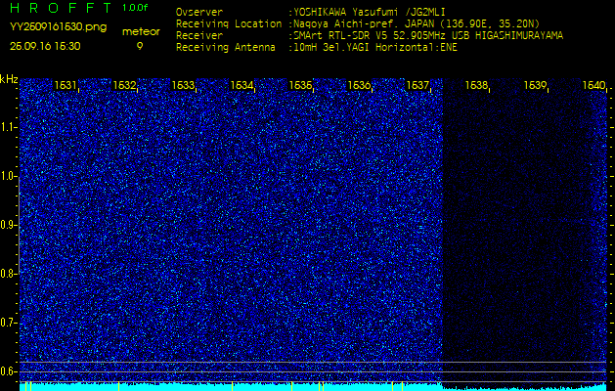The height and width of the screenshot is (391, 615).
Task: Select observer name "YOSHIKAWA Yasufumi /JG2MLI"
Action: 370,13
